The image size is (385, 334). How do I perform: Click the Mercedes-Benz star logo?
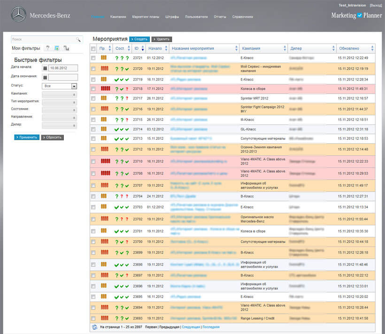coord(18,14)
